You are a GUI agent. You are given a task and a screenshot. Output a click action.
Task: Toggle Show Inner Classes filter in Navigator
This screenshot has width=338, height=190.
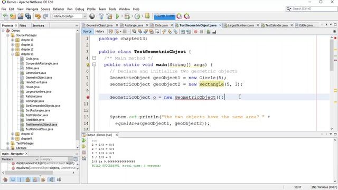35,179
